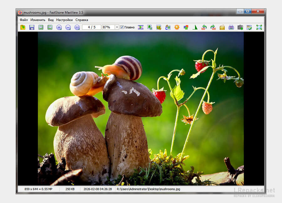Image resolution: width=282 pixels, height=203 pixels.
Task: Show image at actual size 1:1
Action: click(x=77, y=27)
